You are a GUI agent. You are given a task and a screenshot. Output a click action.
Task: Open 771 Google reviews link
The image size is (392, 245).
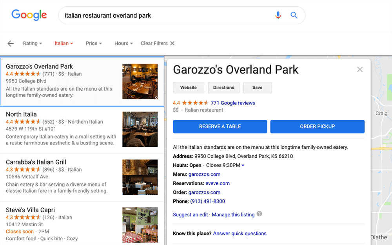(x=233, y=103)
